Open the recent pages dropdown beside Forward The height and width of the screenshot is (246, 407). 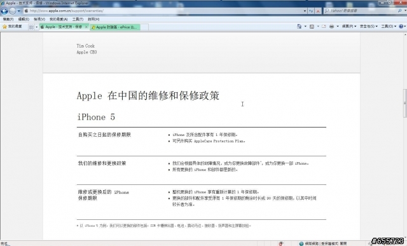tap(18, 11)
